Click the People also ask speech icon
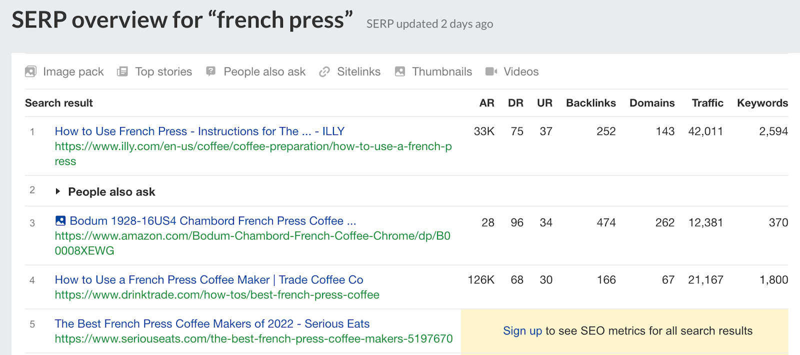Image resolution: width=800 pixels, height=355 pixels. pyautogui.click(x=211, y=71)
